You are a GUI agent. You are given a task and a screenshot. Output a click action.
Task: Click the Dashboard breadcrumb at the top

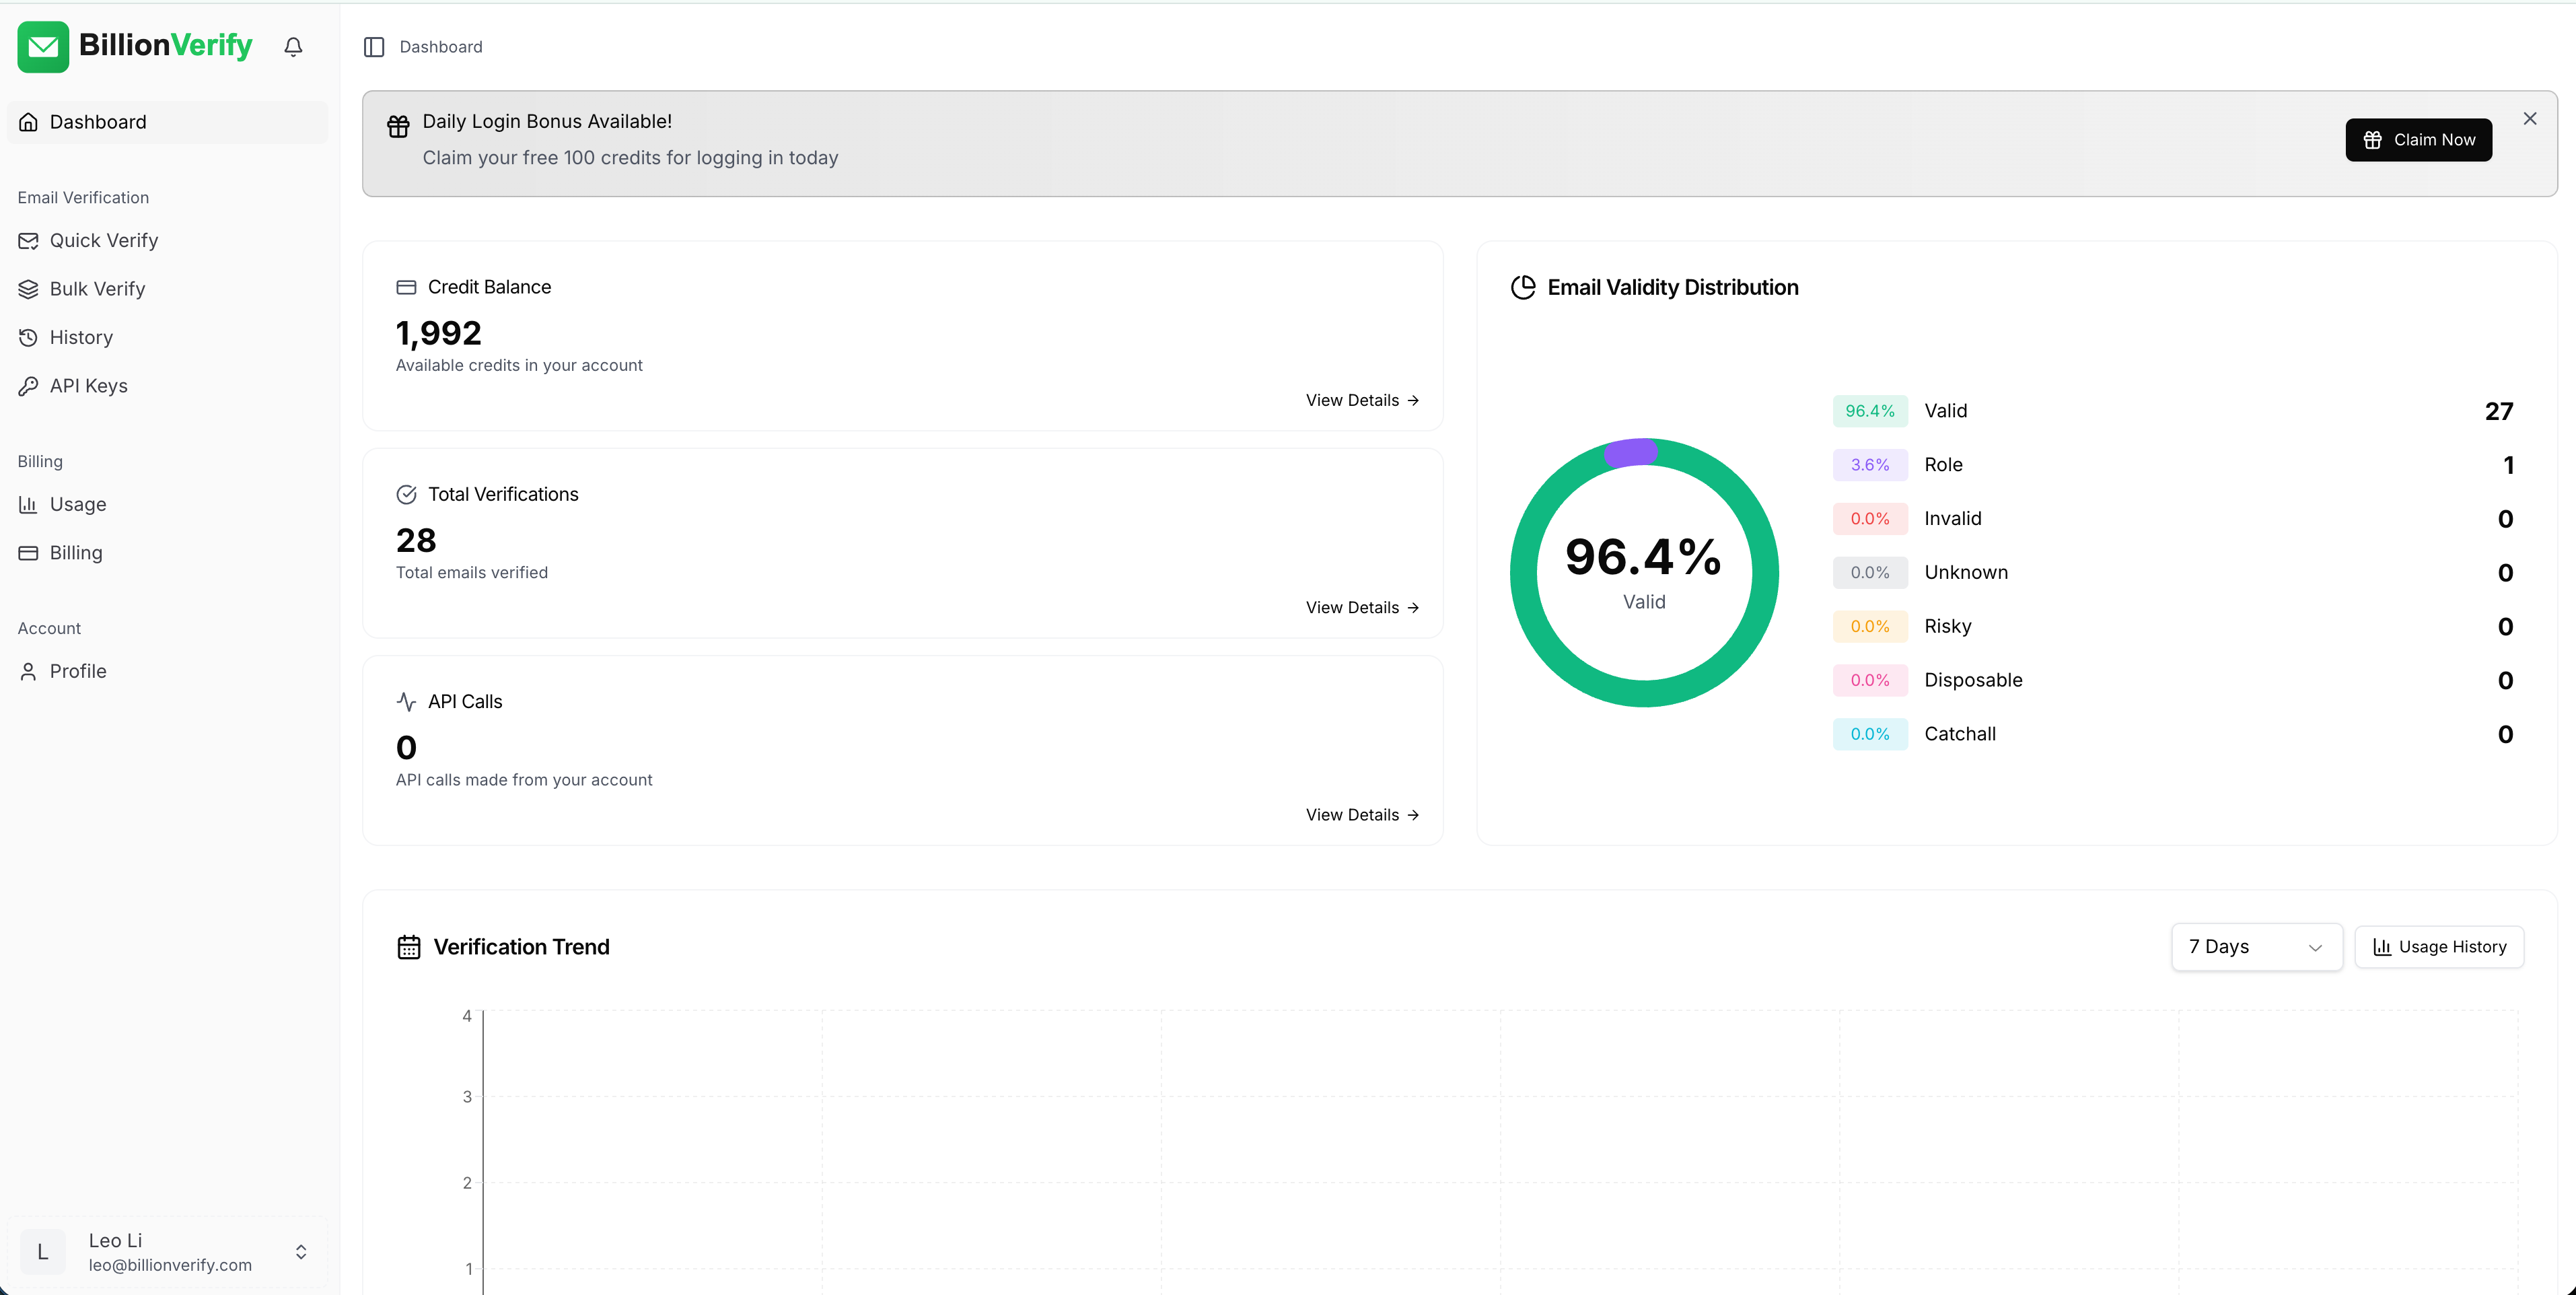(x=441, y=46)
